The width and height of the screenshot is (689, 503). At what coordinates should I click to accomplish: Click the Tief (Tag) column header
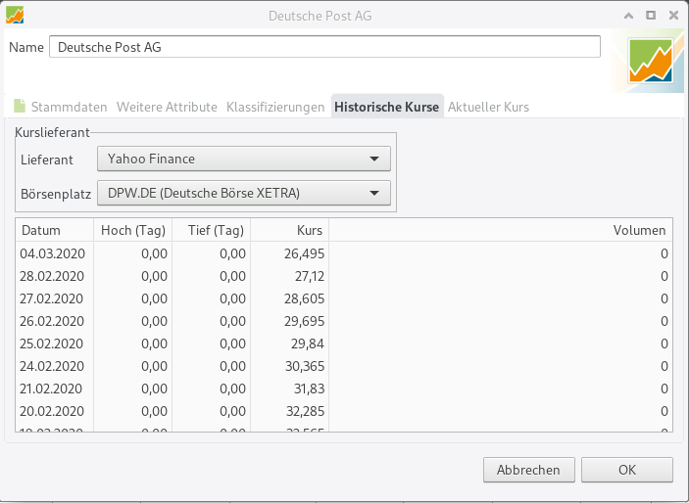212,230
